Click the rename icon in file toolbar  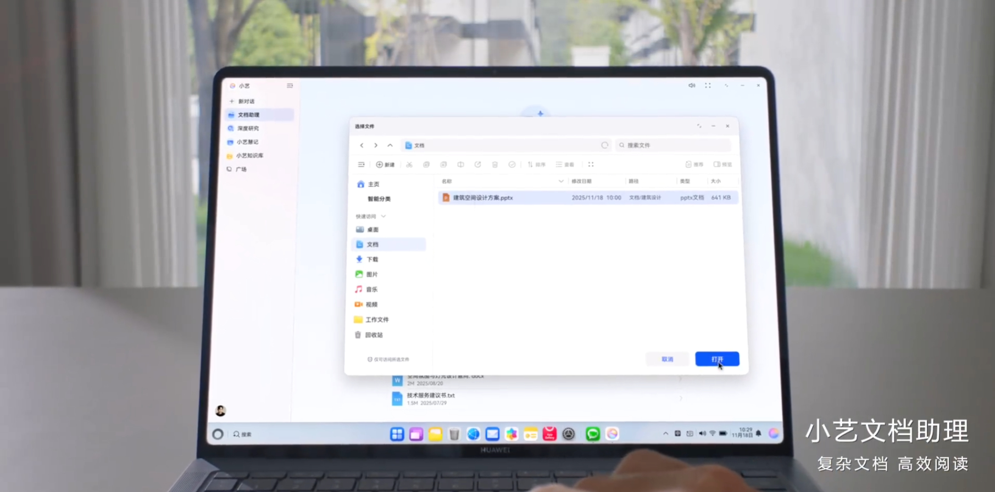coord(460,165)
